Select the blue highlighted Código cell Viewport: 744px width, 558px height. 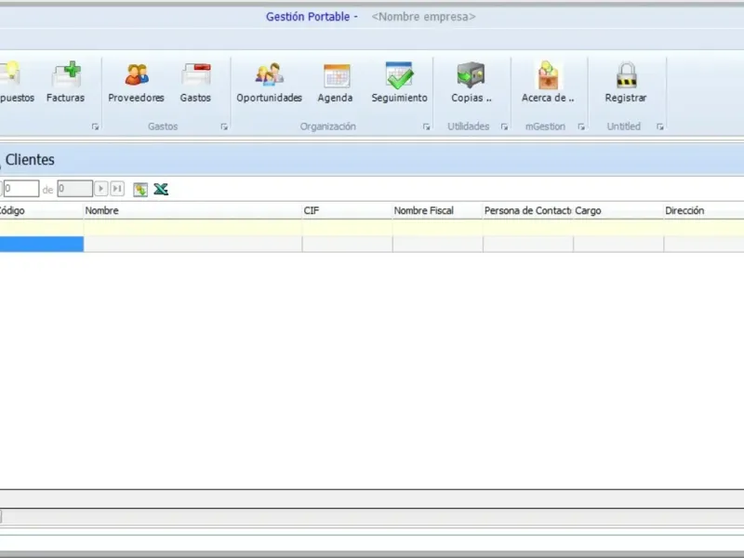coord(42,244)
